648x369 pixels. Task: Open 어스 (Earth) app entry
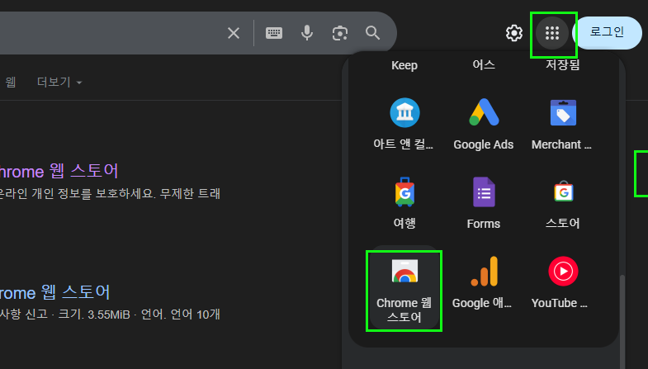484,65
